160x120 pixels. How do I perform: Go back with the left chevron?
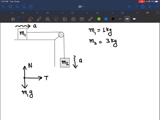coord(3,7)
